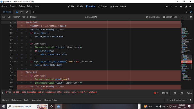Go to next edited document arrow

pos(185,17)
